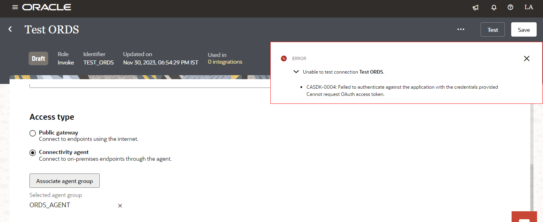Viewport: 543px width, 222px height.
Task: Open the LA user profile menu
Action: click(529, 7)
